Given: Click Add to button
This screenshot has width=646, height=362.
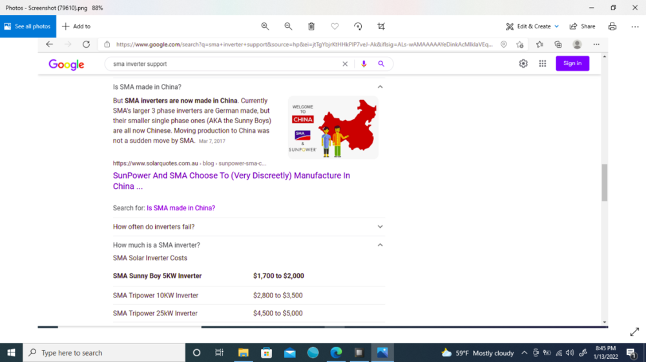Looking at the screenshot, I should pyautogui.click(x=76, y=26).
